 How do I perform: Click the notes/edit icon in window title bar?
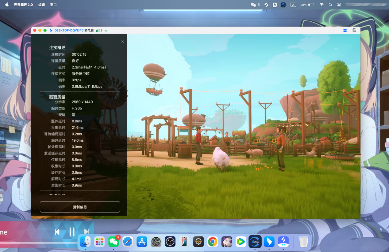(x=354, y=30)
